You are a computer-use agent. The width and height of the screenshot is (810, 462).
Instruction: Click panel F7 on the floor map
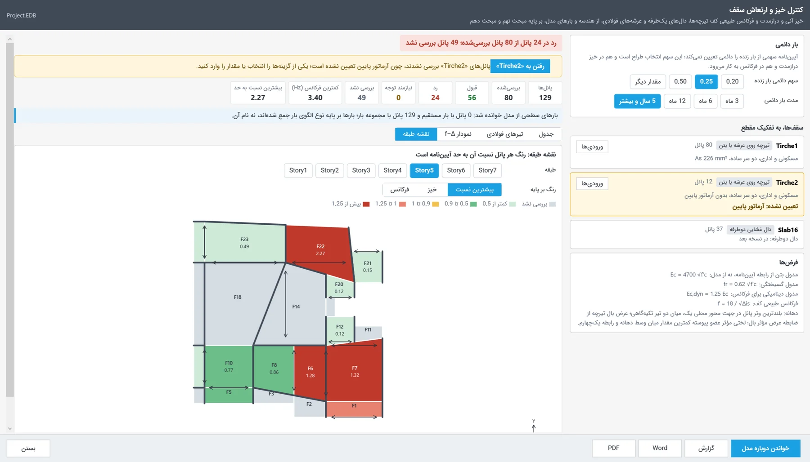pyautogui.click(x=355, y=371)
